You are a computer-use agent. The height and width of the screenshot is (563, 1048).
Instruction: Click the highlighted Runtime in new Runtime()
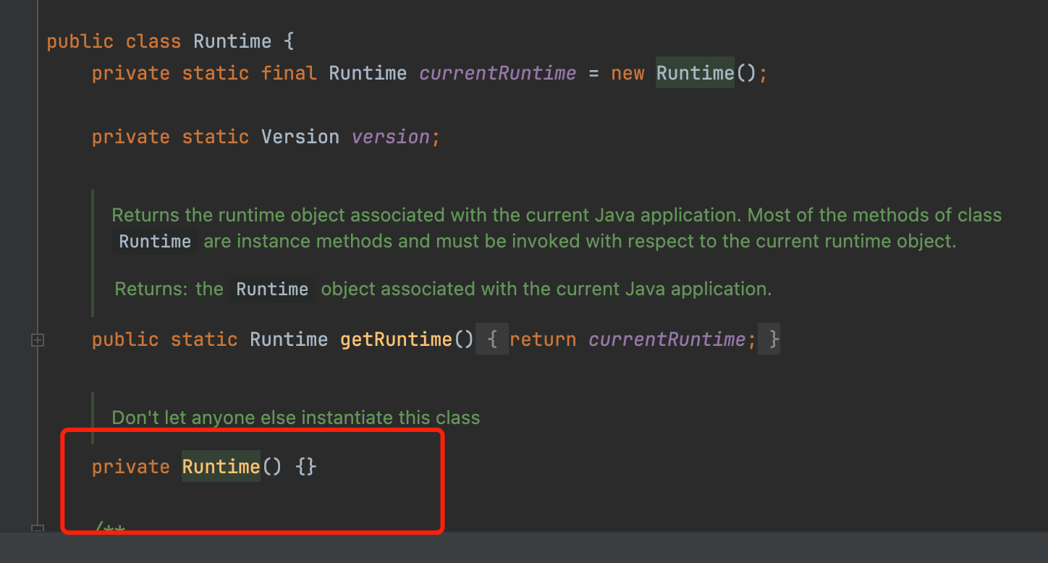(695, 73)
